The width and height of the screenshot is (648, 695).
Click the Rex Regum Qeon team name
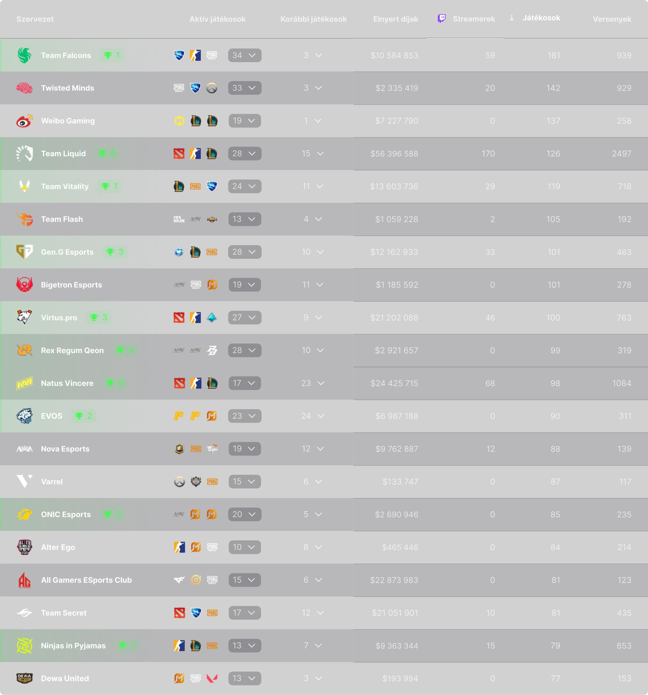pyautogui.click(x=72, y=350)
